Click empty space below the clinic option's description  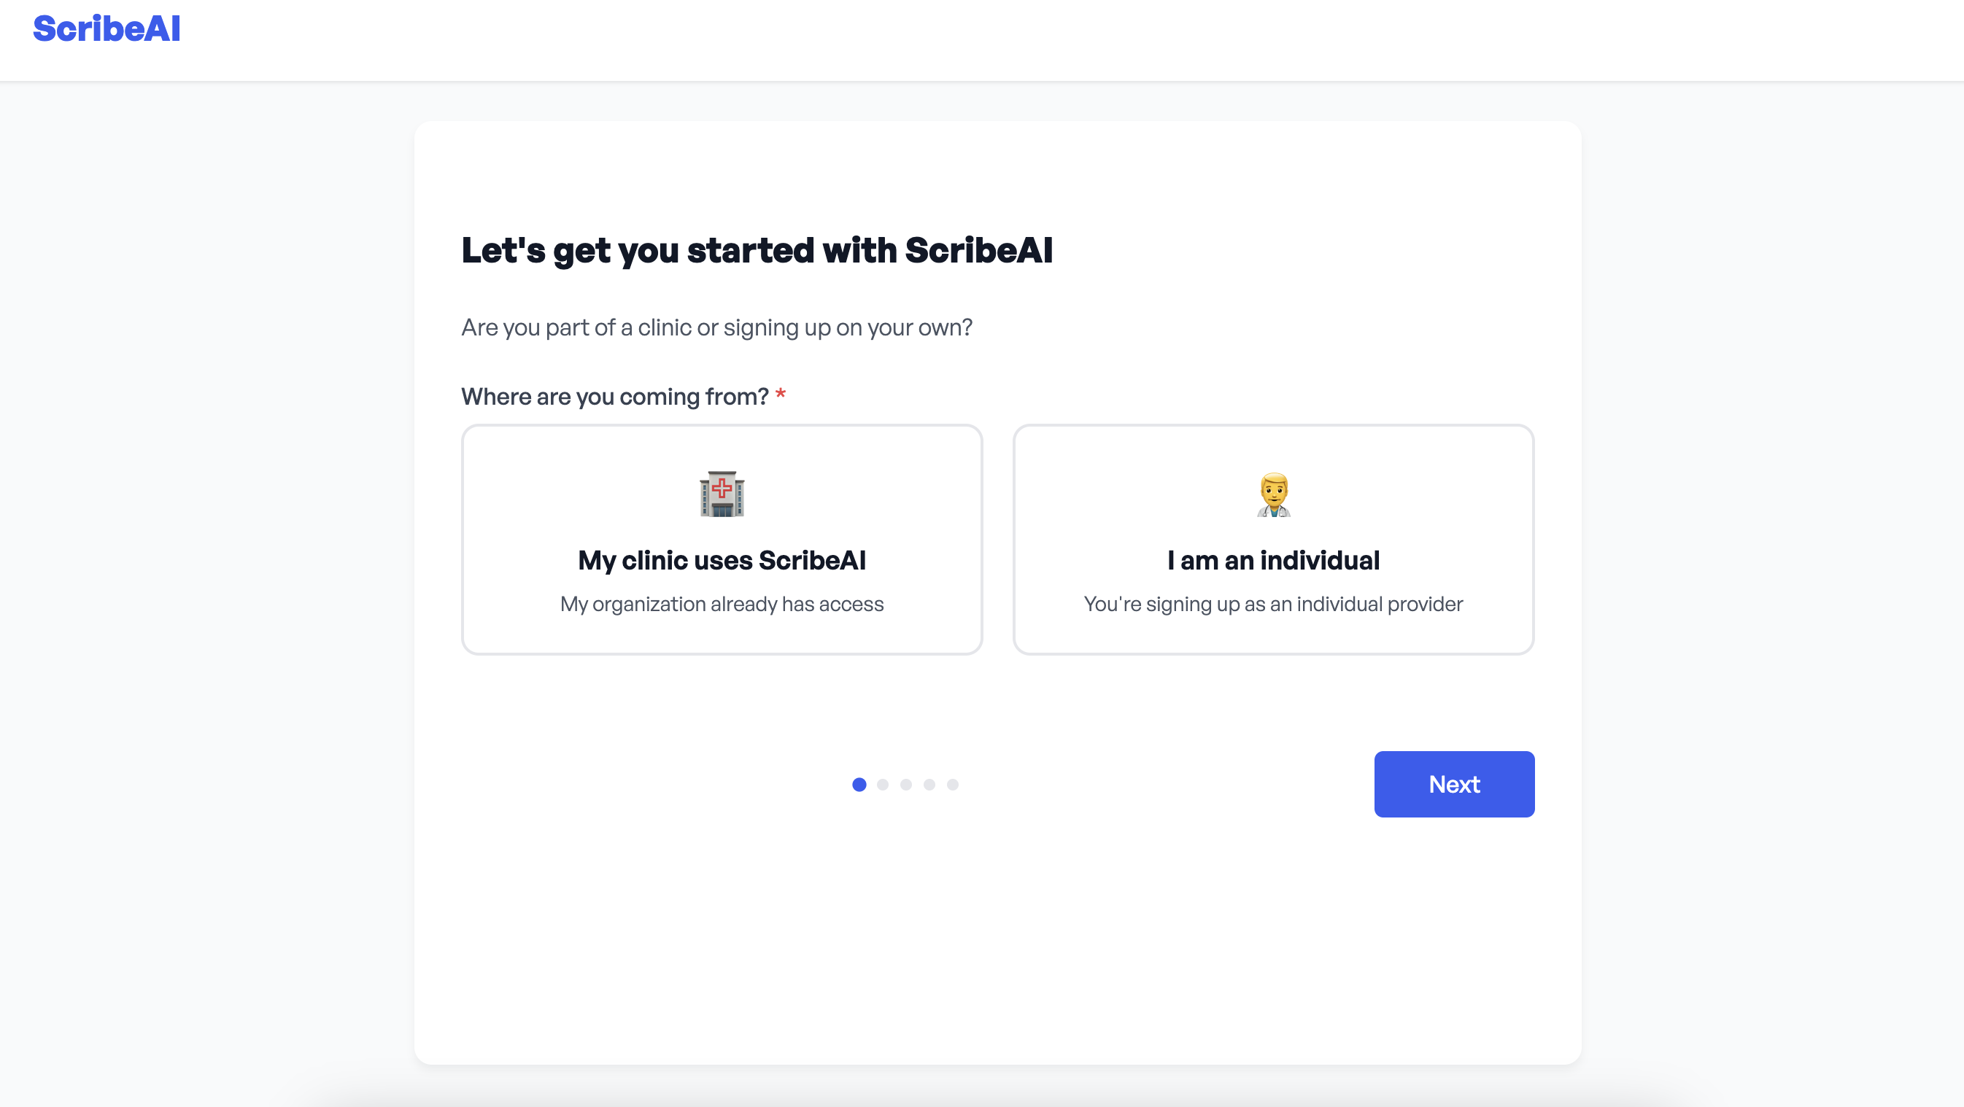[x=722, y=634]
